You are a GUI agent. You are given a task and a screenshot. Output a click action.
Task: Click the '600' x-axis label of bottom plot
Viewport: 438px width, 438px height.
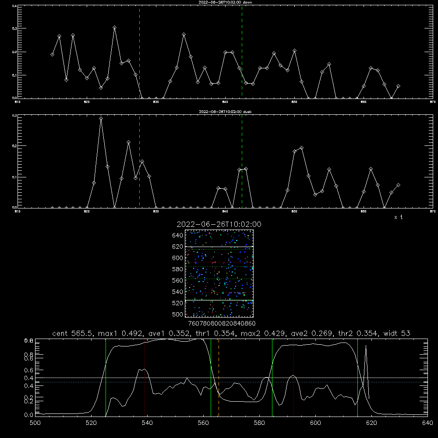[316, 423]
